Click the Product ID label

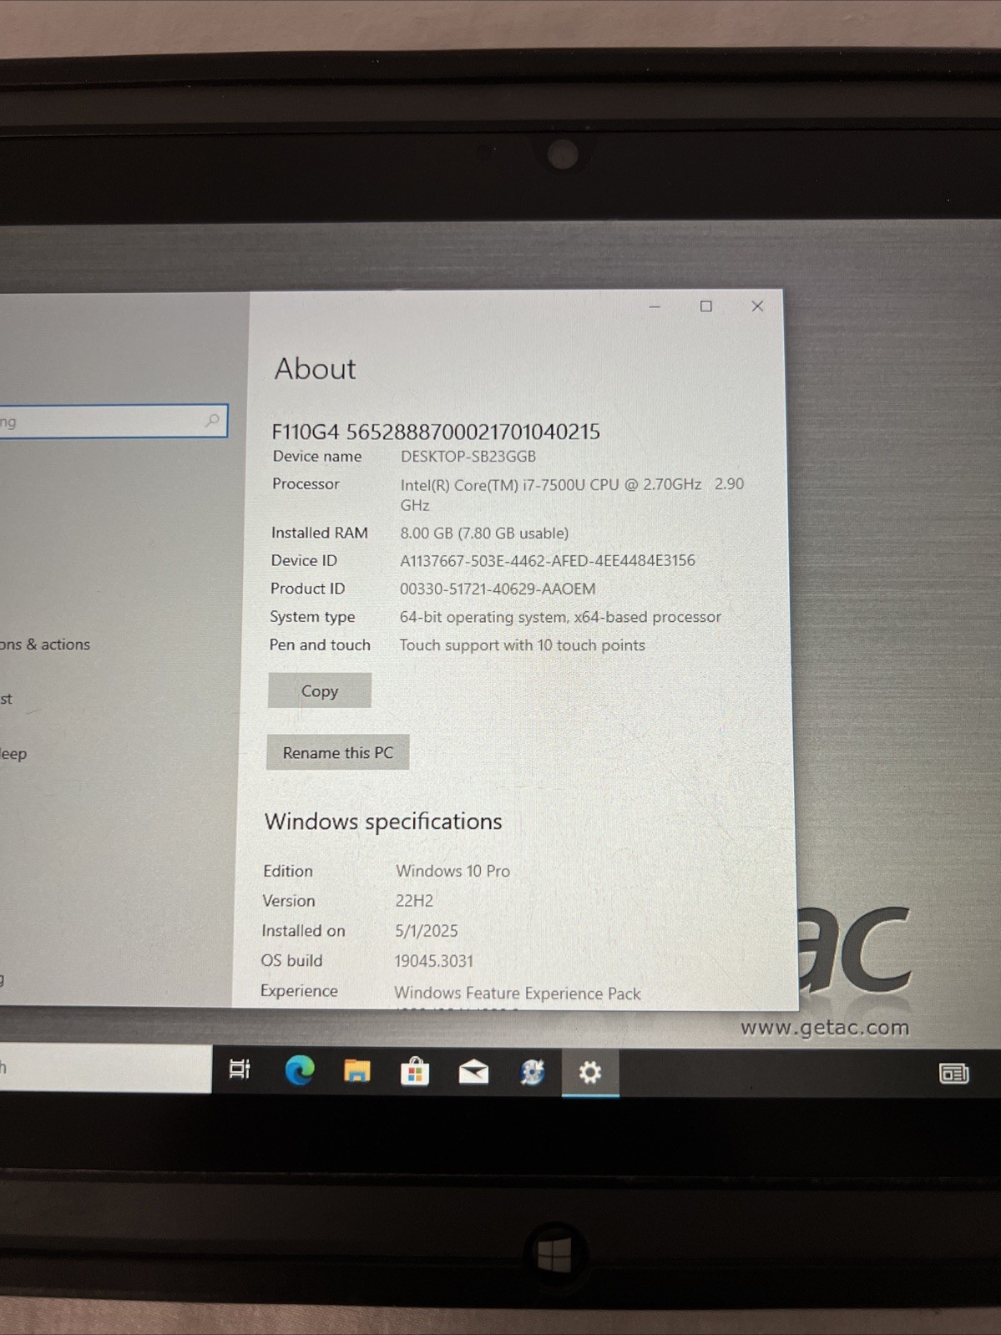coord(307,589)
